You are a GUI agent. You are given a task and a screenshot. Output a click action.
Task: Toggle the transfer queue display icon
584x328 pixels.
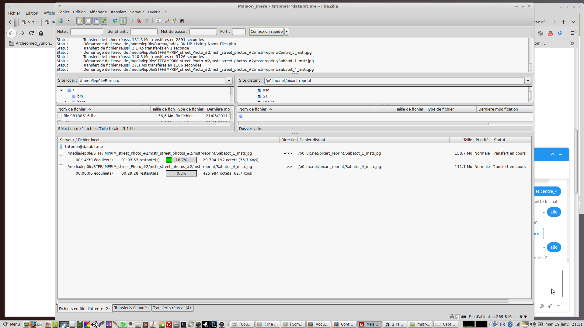104,21
